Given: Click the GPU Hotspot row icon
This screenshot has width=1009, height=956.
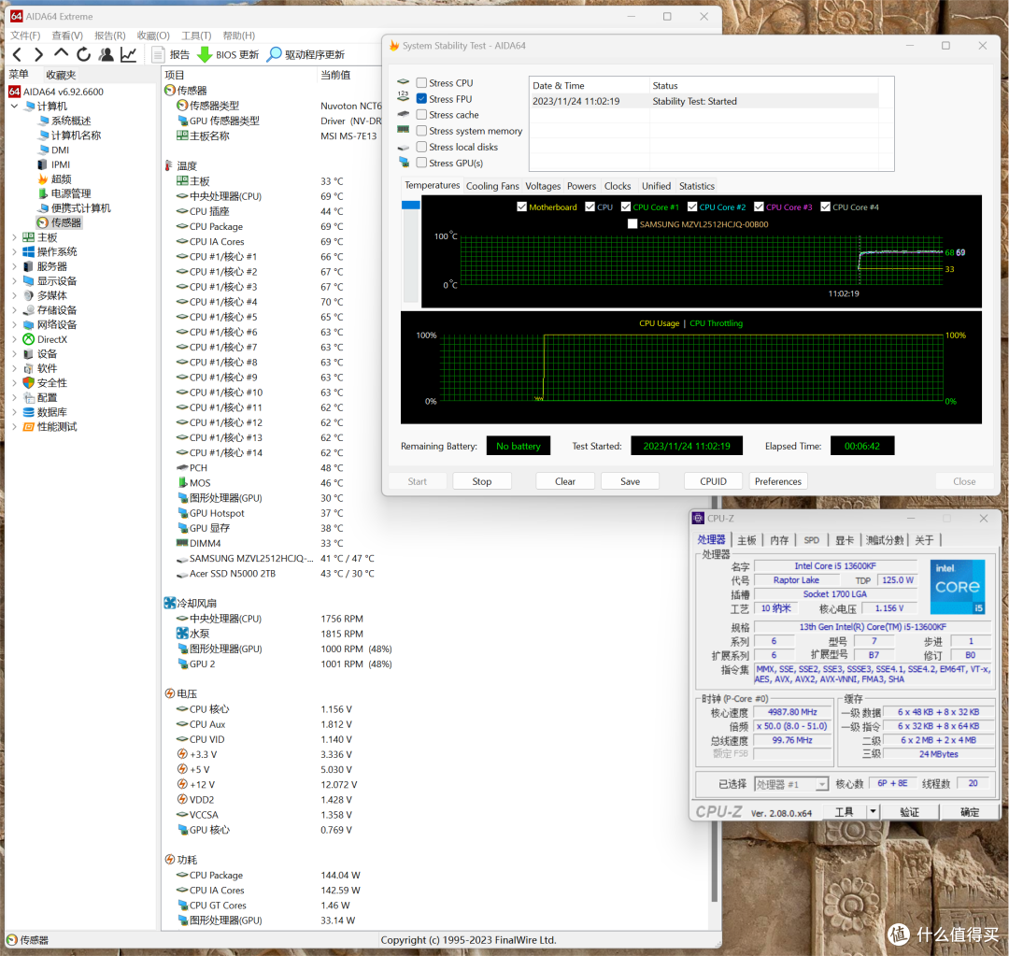Looking at the screenshot, I should [x=183, y=513].
